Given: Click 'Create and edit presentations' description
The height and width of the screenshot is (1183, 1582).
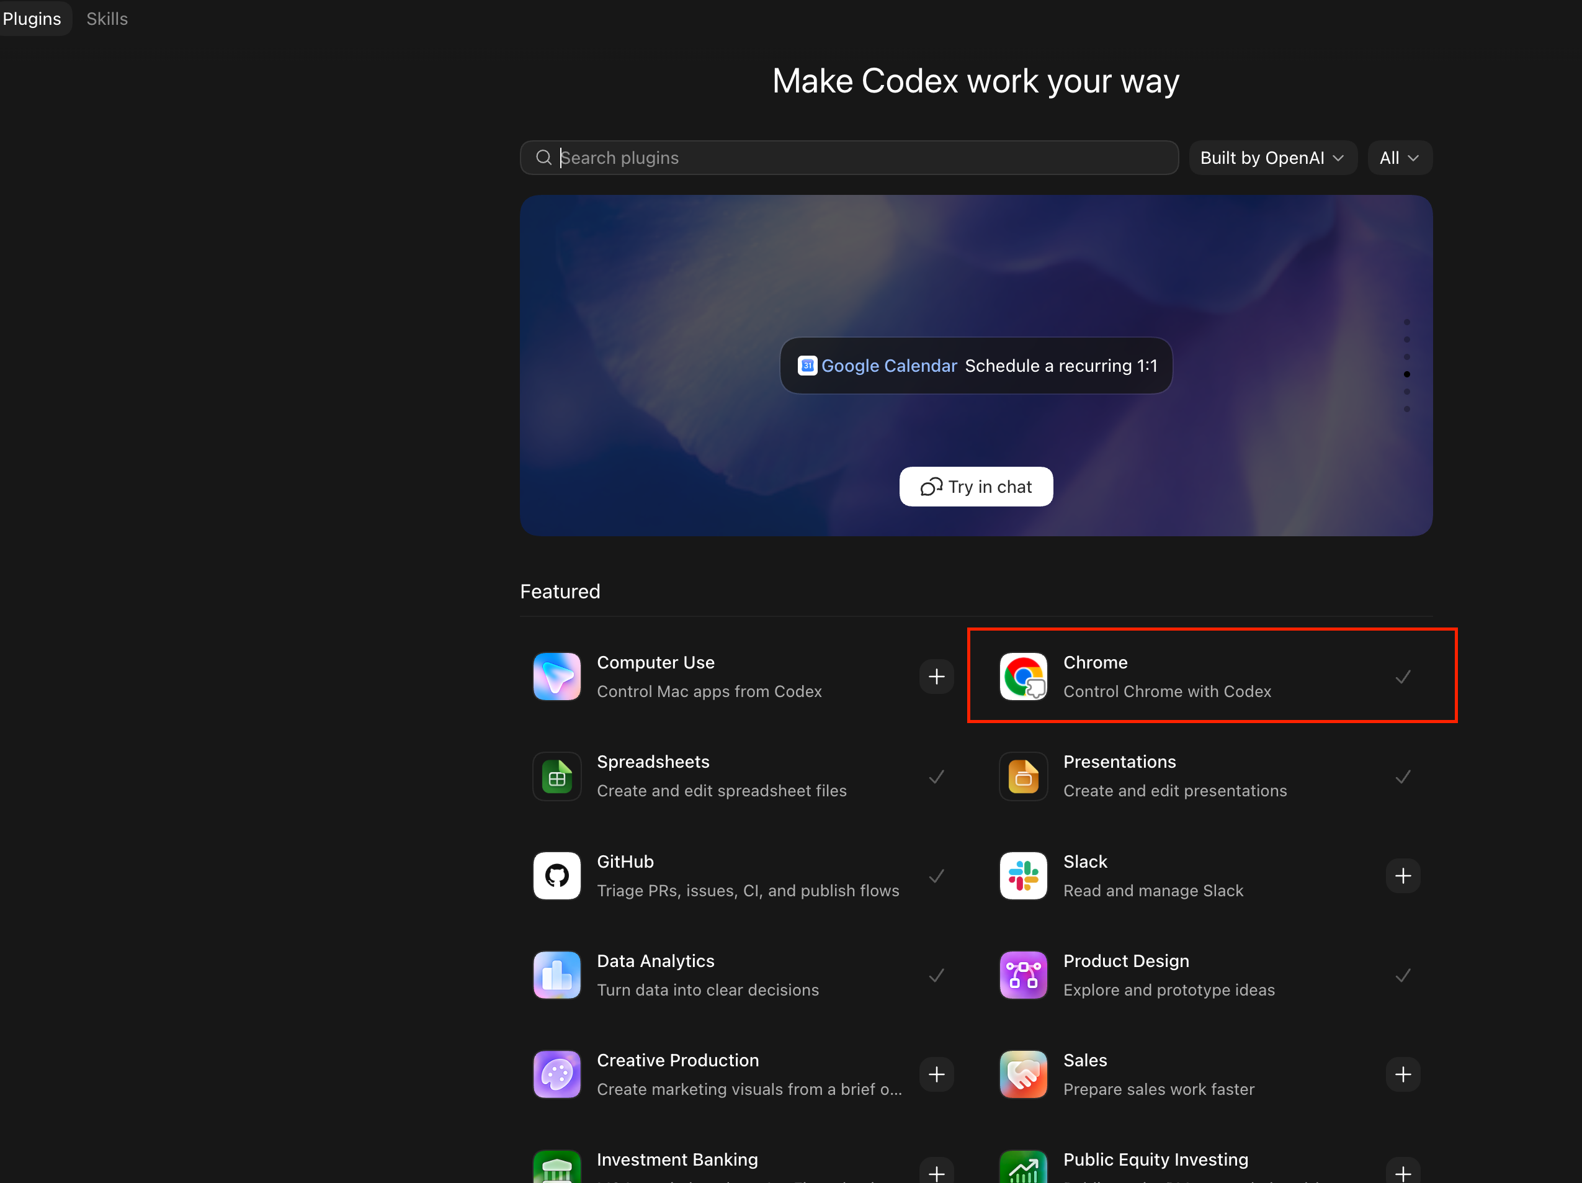Looking at the screenshot, I should click(1174, 791).
